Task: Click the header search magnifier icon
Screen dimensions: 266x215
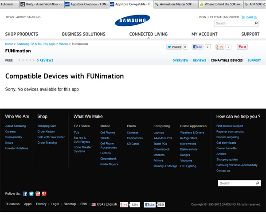Action: (256, 23)
